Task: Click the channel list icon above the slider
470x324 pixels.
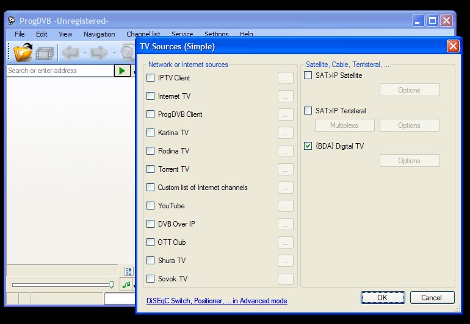Action: 129,271
